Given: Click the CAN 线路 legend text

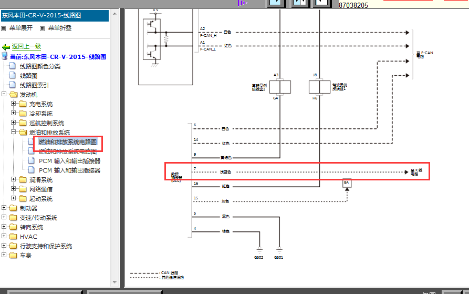Looking at the screenshot, I should (170, 273).
